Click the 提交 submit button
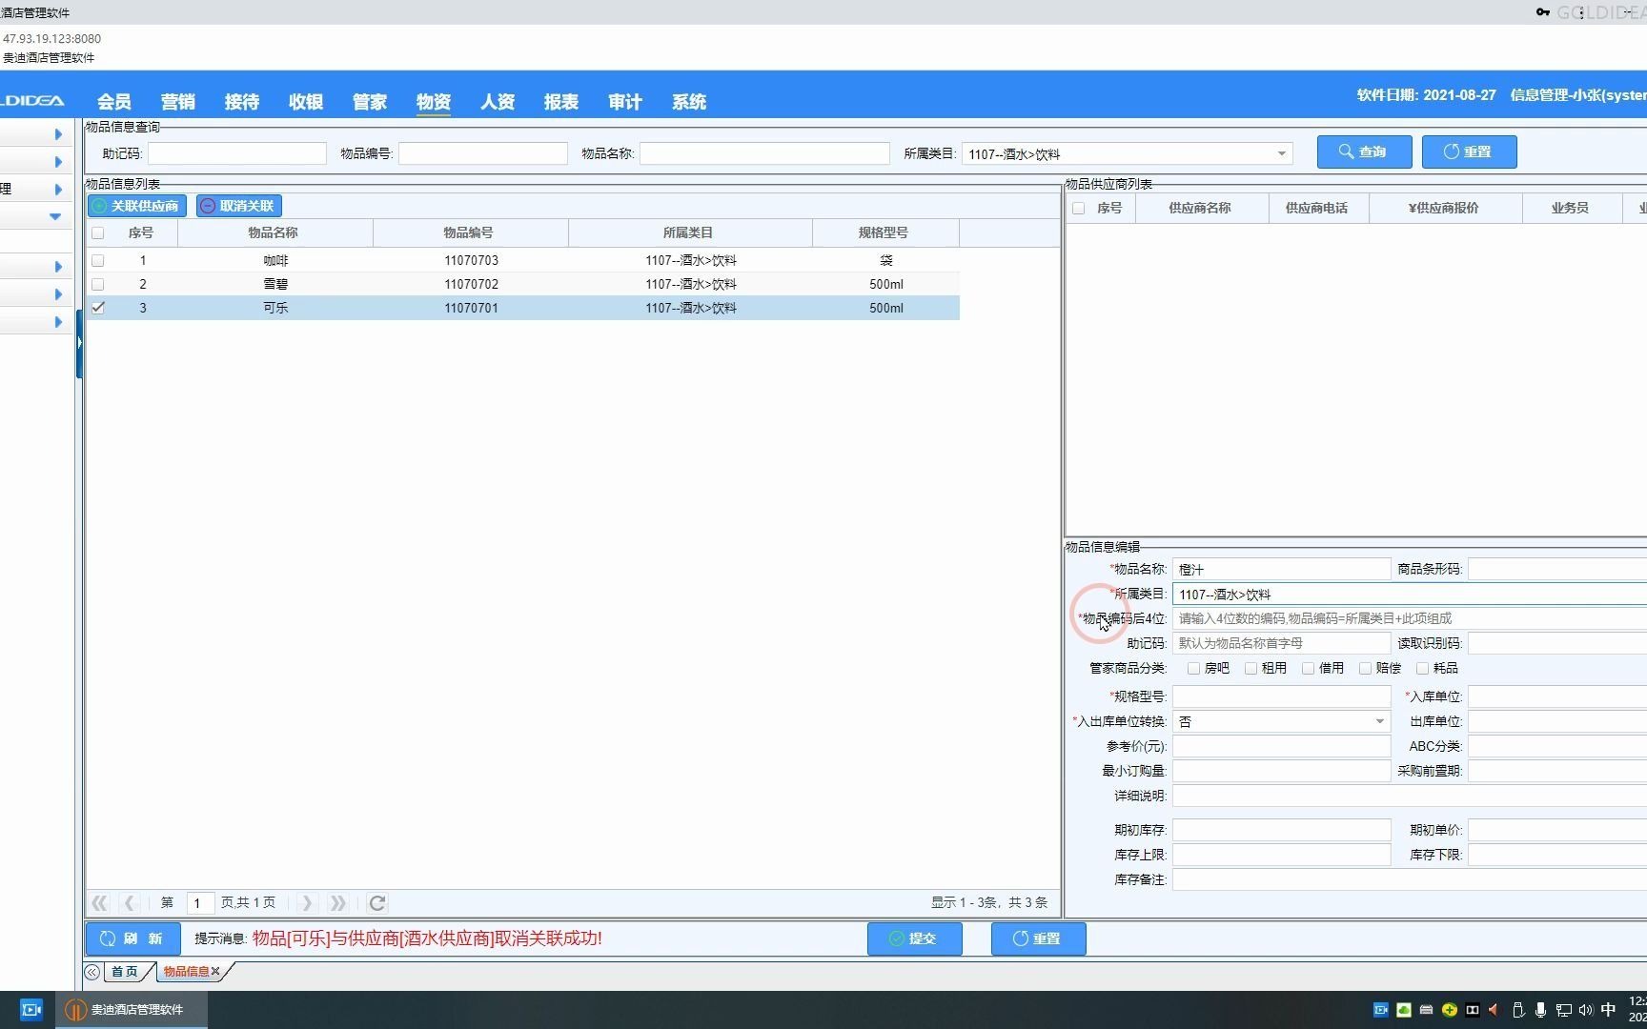 tap(914, 938)
